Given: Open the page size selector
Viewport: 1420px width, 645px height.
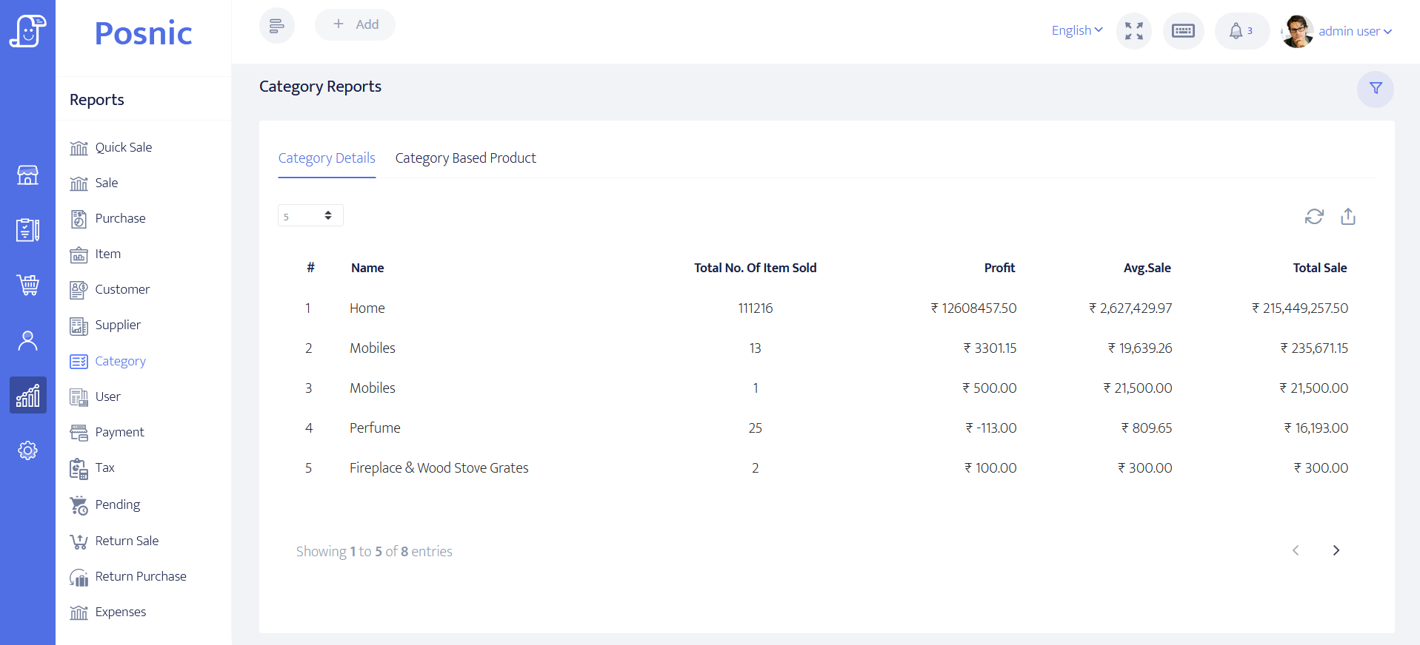Looking at the screenshot, I should tap(310, 215).
